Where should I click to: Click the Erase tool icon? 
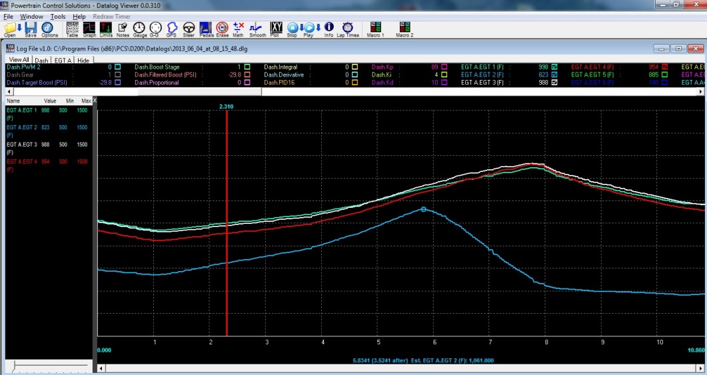[223, 28]
